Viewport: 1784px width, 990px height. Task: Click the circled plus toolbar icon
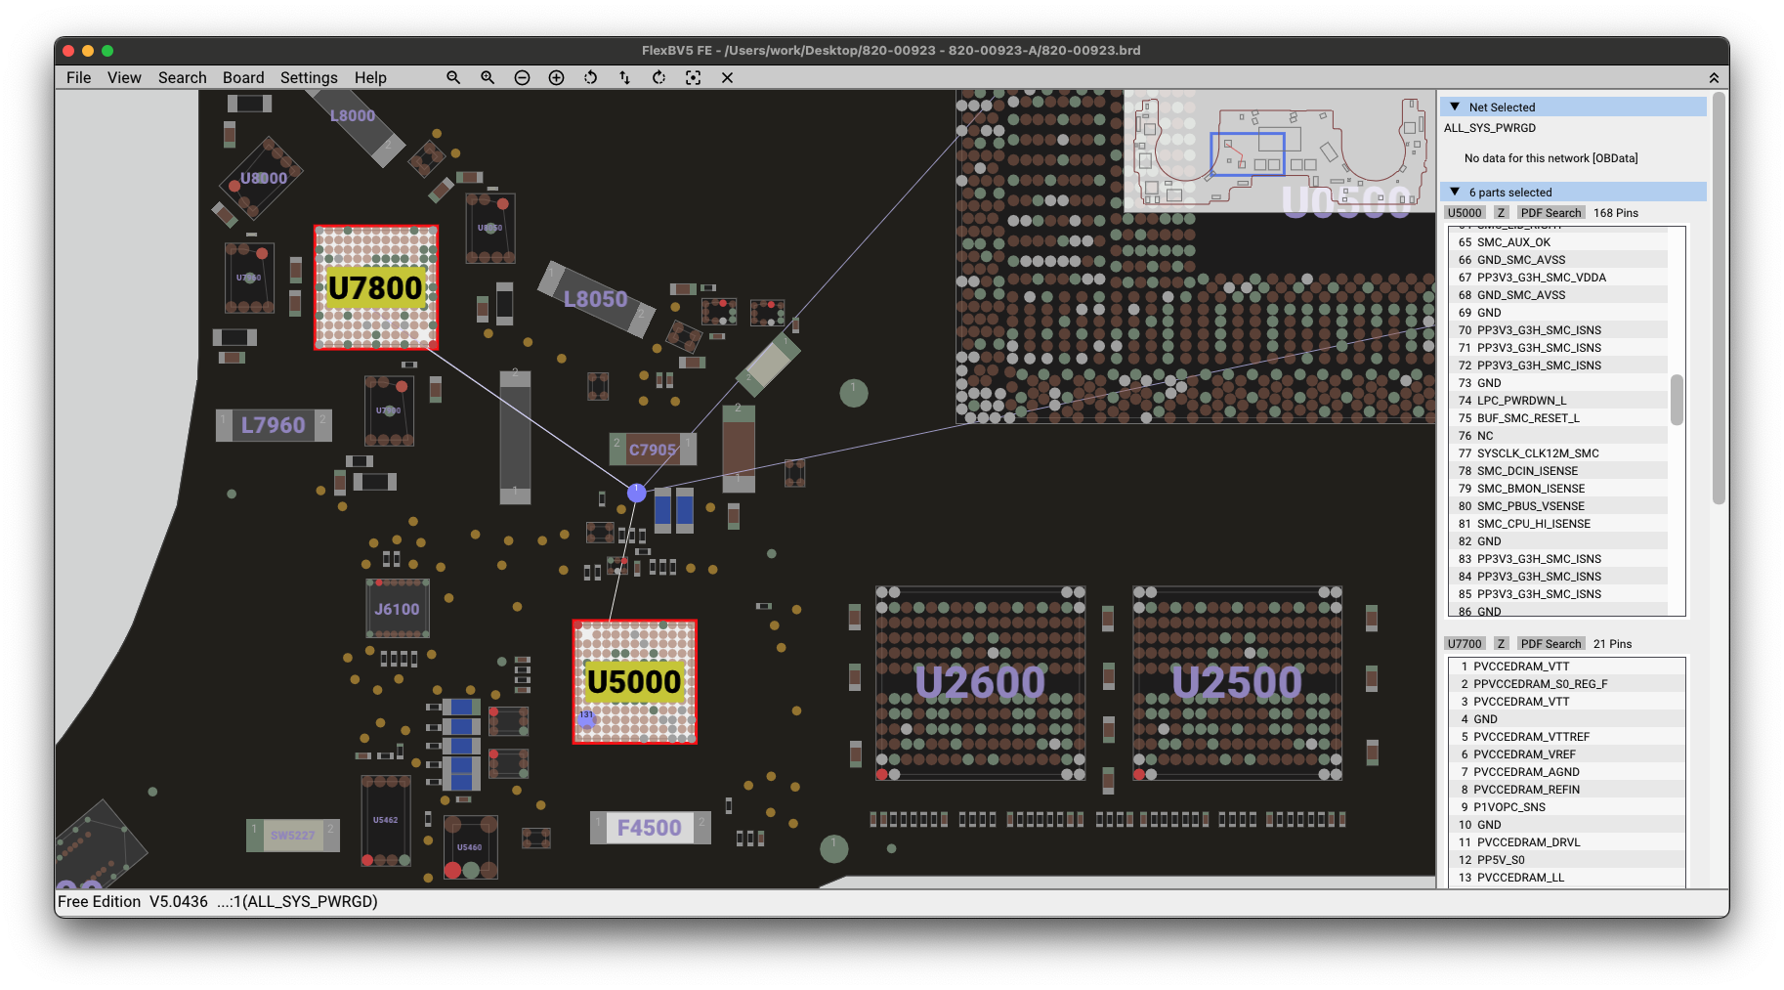coord(556,77)
